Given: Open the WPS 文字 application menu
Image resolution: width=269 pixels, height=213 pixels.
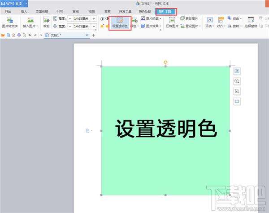Looking at the screenshot, I should (14, 4).
